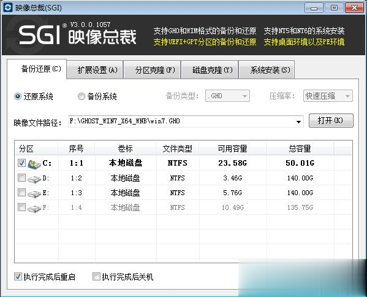Uncheck the C: partition checkbox

click(22, 163)
